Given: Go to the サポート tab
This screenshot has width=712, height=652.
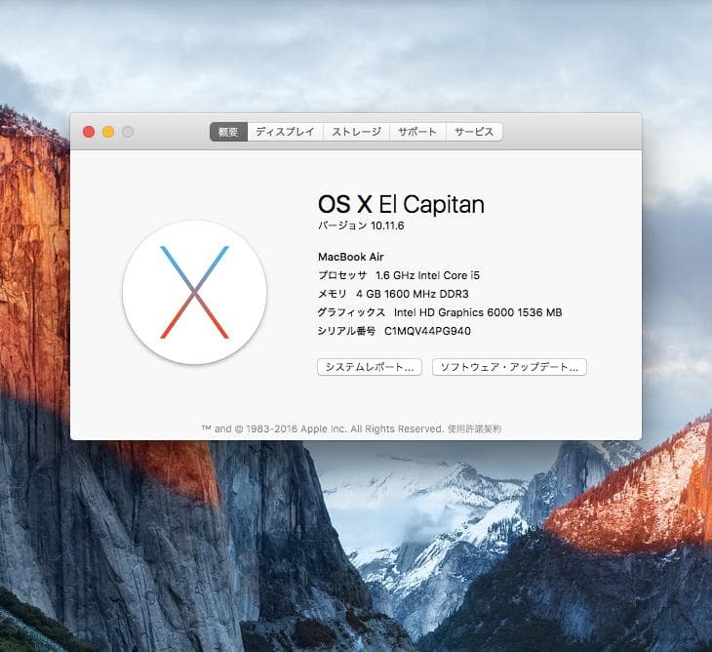Looking at the screenshot, I should pos(417,132).
